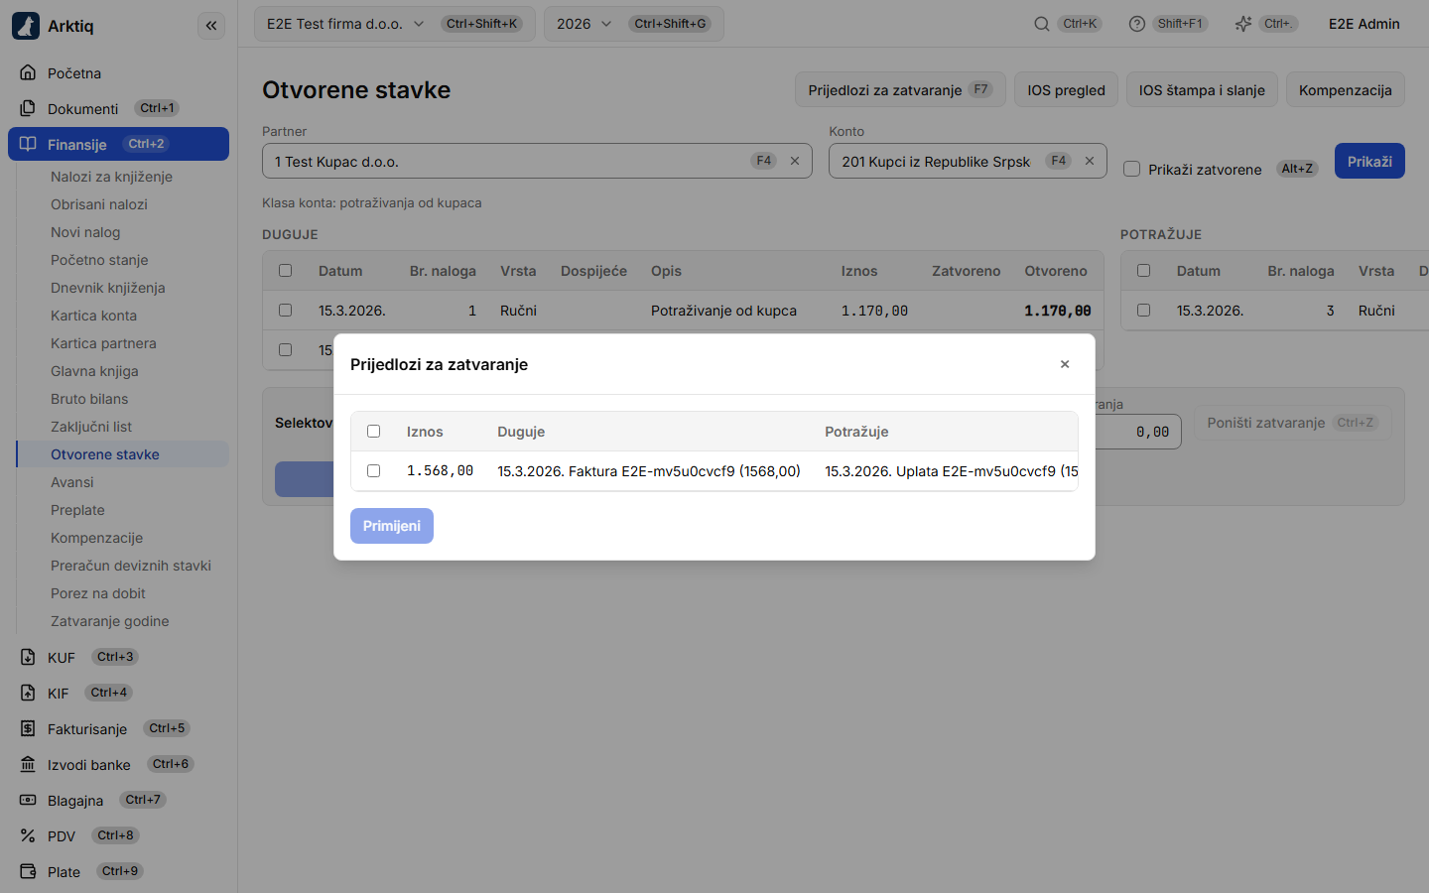Close the Prijedlozi za zatvaranje dialog
The height and width of the screenshot is (893, 1429).
point(1065,364)
